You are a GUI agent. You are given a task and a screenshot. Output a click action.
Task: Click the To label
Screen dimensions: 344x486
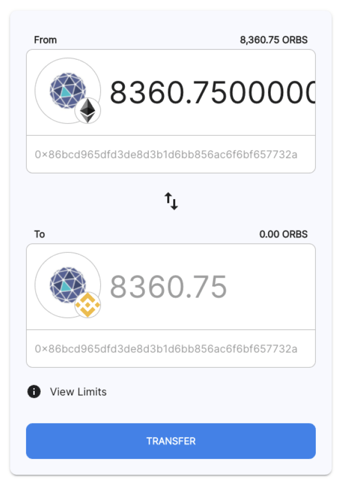tap(40, 234)
